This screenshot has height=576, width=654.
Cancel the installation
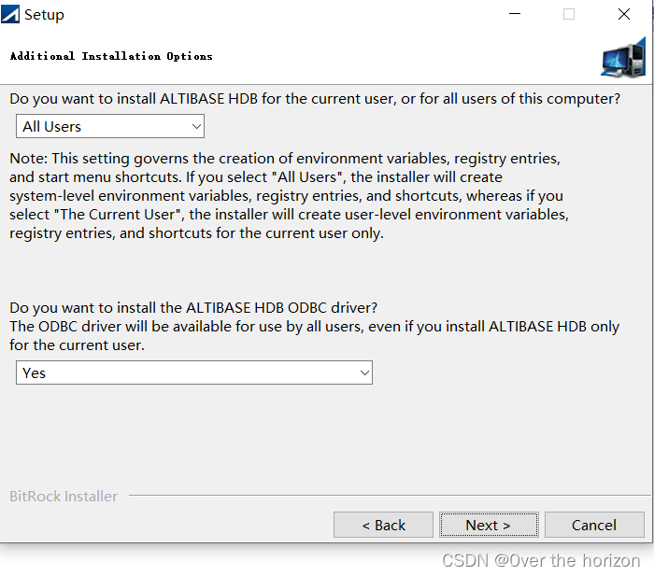tap(594, 525)
